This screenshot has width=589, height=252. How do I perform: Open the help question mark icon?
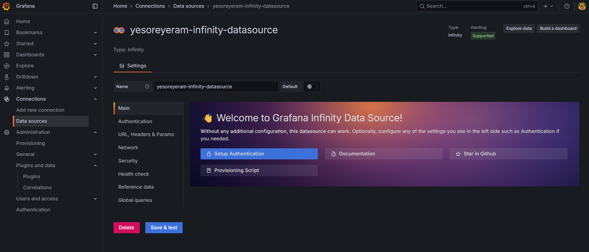(567, 6)
